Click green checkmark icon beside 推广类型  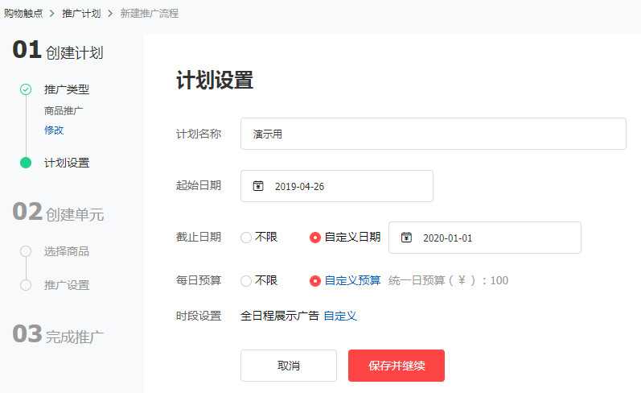(26, 89)
